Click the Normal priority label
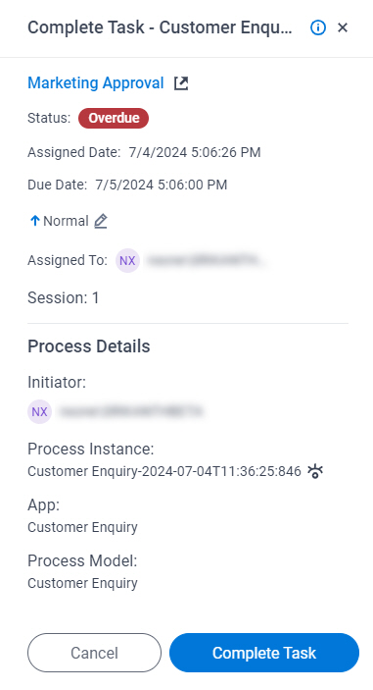Screen dimensions: 373x690 point(66,221)
